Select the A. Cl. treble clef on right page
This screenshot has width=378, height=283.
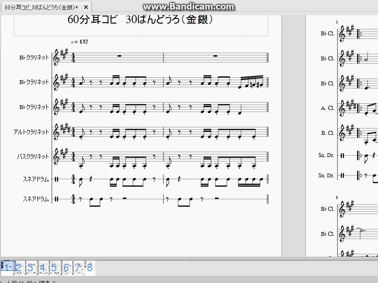(342, 109)
